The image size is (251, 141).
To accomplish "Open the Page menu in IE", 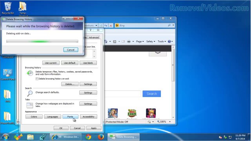I will pyautogui.click(x=140, y=42).
